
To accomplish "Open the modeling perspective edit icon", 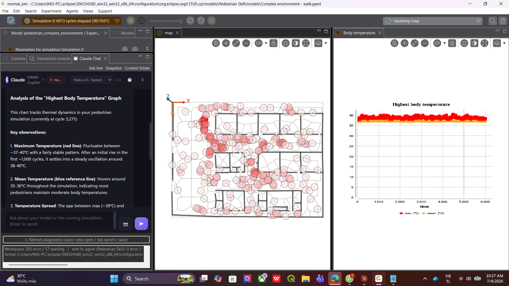I will point(11,21).
